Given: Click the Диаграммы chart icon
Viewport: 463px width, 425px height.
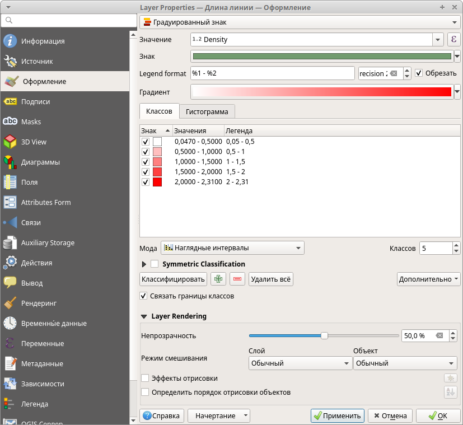Looking at the screenshot, I should 10,162.
